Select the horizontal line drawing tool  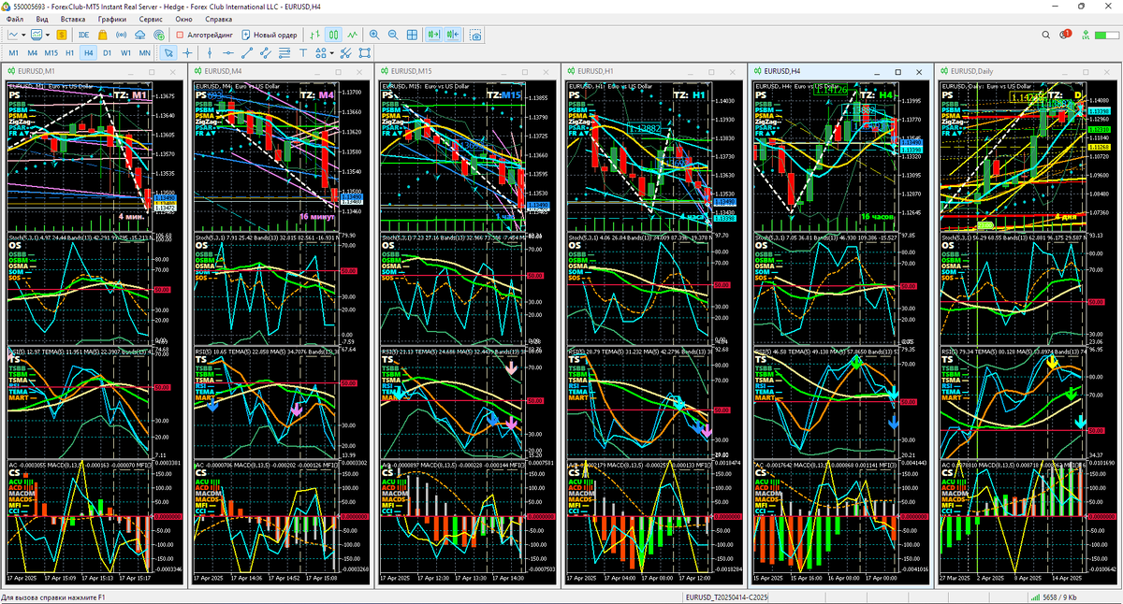pos(227,53)
